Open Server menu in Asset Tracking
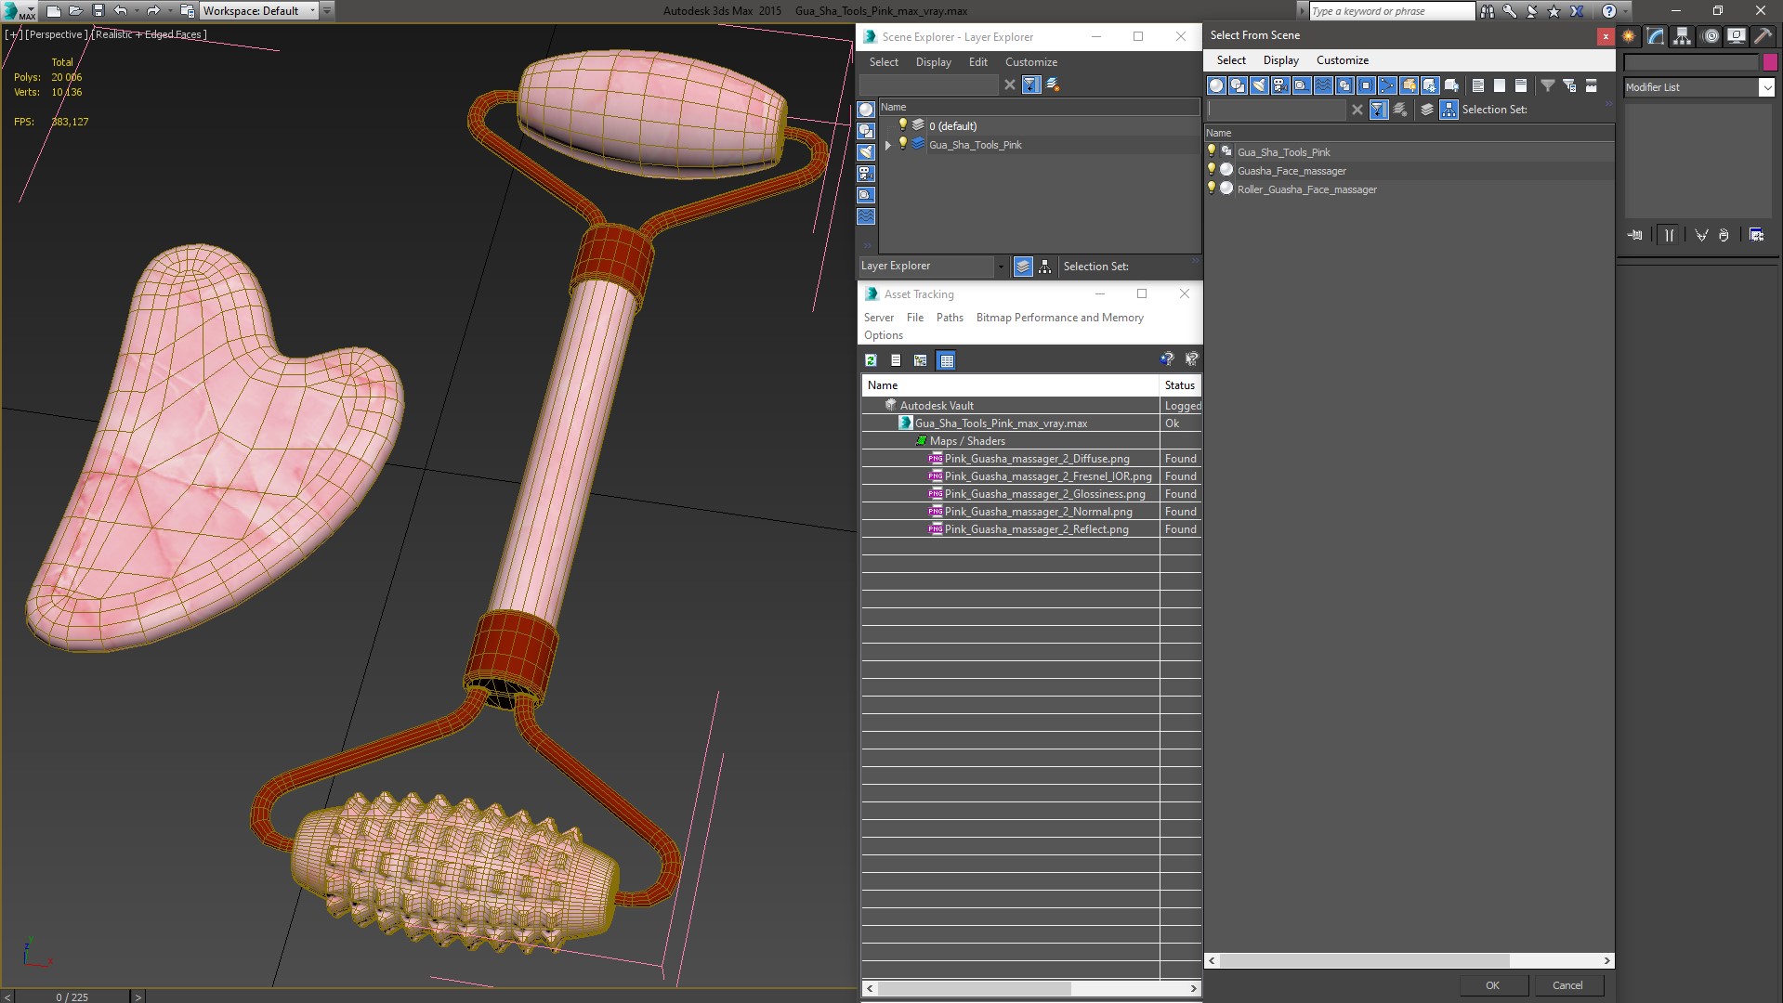Image resolution: width=1783 pixels, height=1003 pixels. tap(878, 318)
